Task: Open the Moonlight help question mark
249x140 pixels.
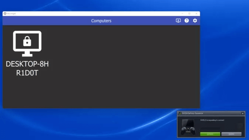Action: (x=186, y=20)
